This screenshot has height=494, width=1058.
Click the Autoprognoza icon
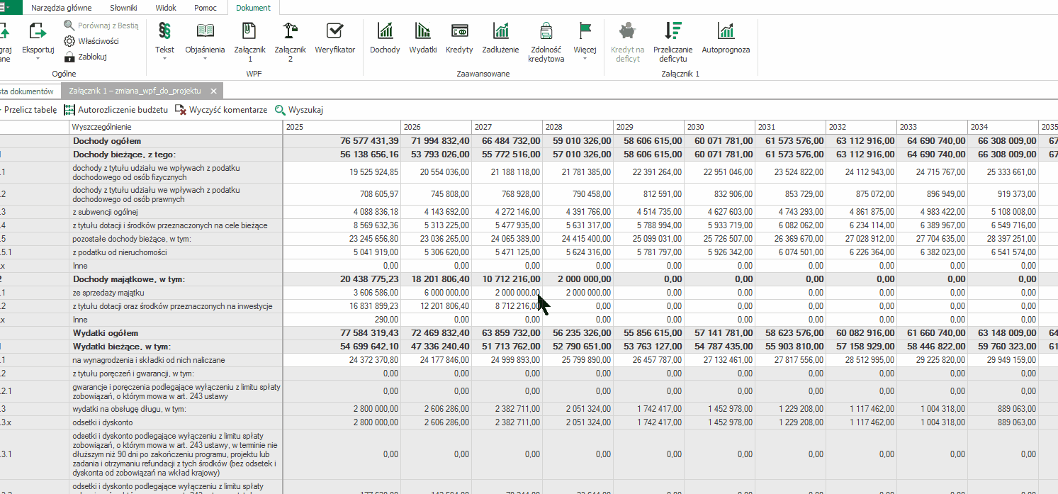[x=725, y=38]
